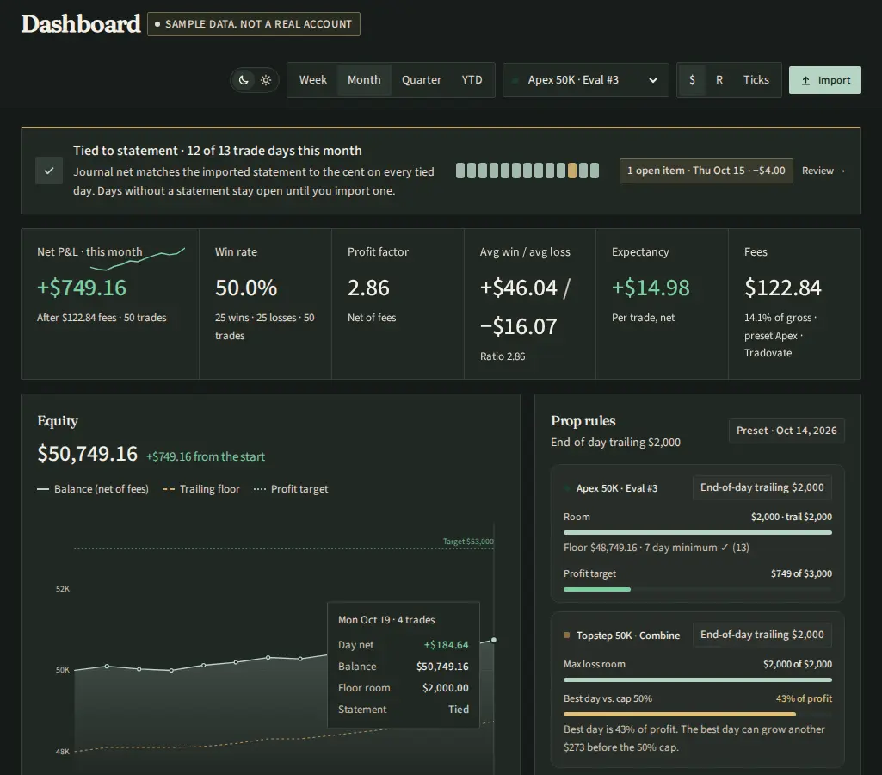Click the Win rate 50.0% value
The width and height of the screenshot is (882, 775).
[x=246, y=288]
